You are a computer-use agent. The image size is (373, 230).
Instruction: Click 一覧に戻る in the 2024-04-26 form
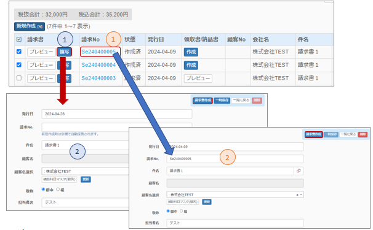pyautogui.click(x=241, y=101)
